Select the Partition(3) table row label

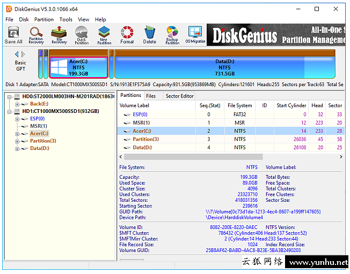point(146,139)
